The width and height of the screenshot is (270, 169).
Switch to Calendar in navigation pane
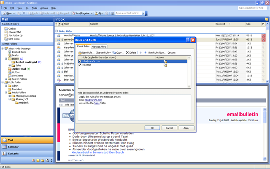pos(27,147)
